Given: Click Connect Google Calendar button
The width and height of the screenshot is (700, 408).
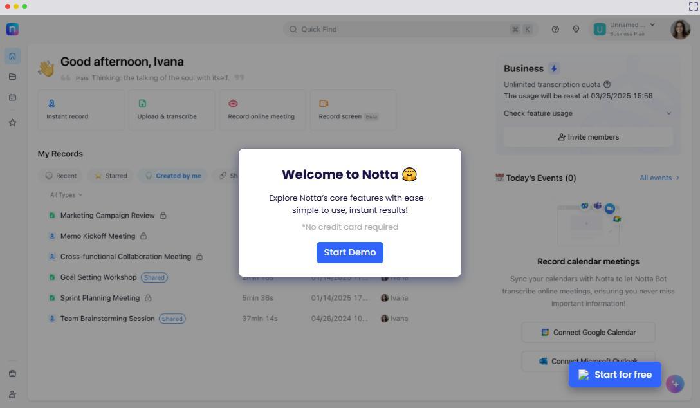Looking at the screenshot, I should point(588,333).
